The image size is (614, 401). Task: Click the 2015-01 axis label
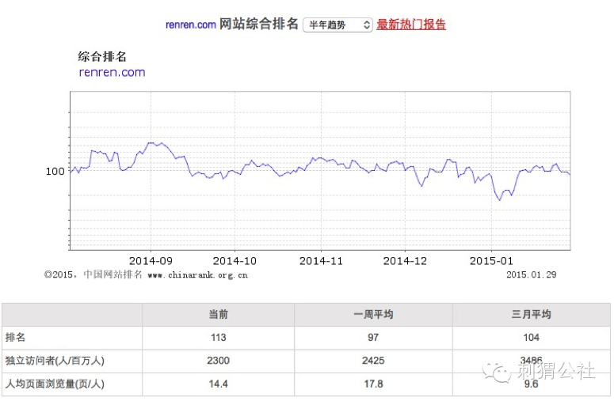[491, 261]
